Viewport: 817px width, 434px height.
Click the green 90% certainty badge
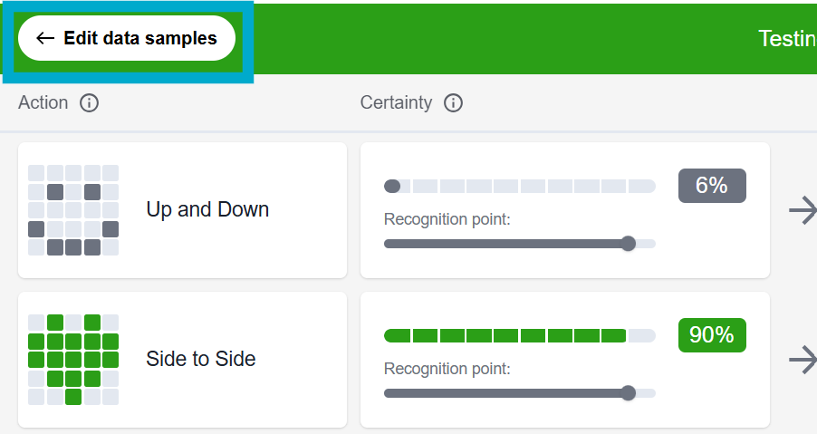click(712, 335)
